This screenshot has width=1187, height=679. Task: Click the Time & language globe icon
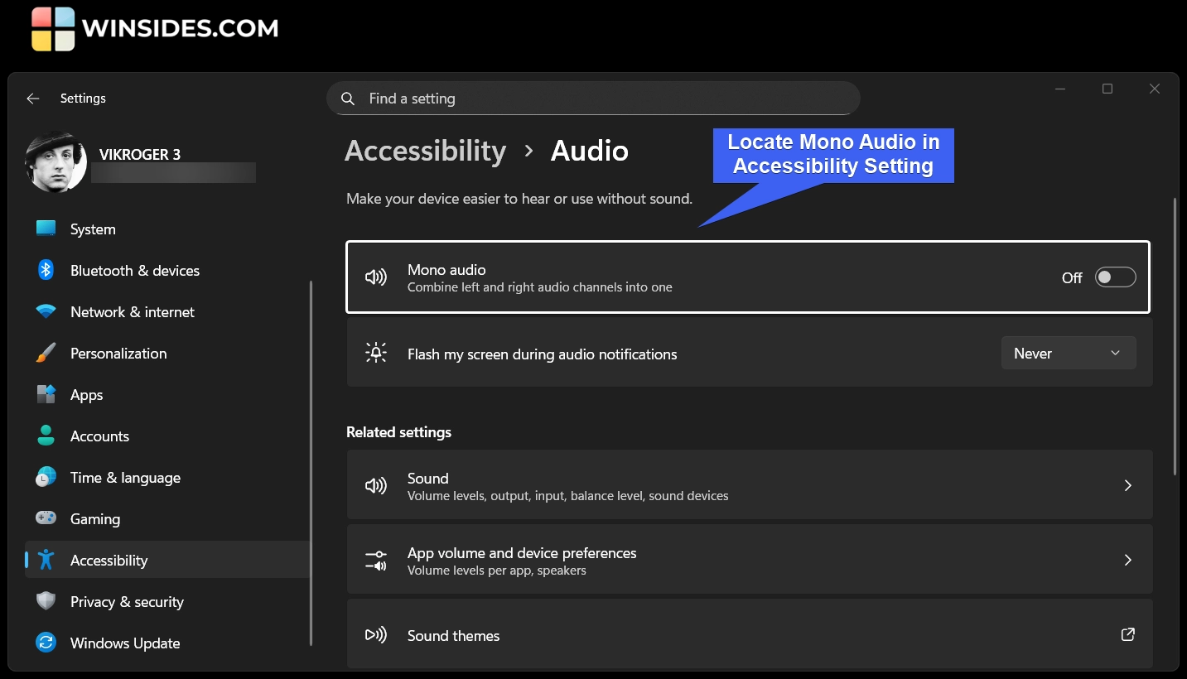(46, 478)
